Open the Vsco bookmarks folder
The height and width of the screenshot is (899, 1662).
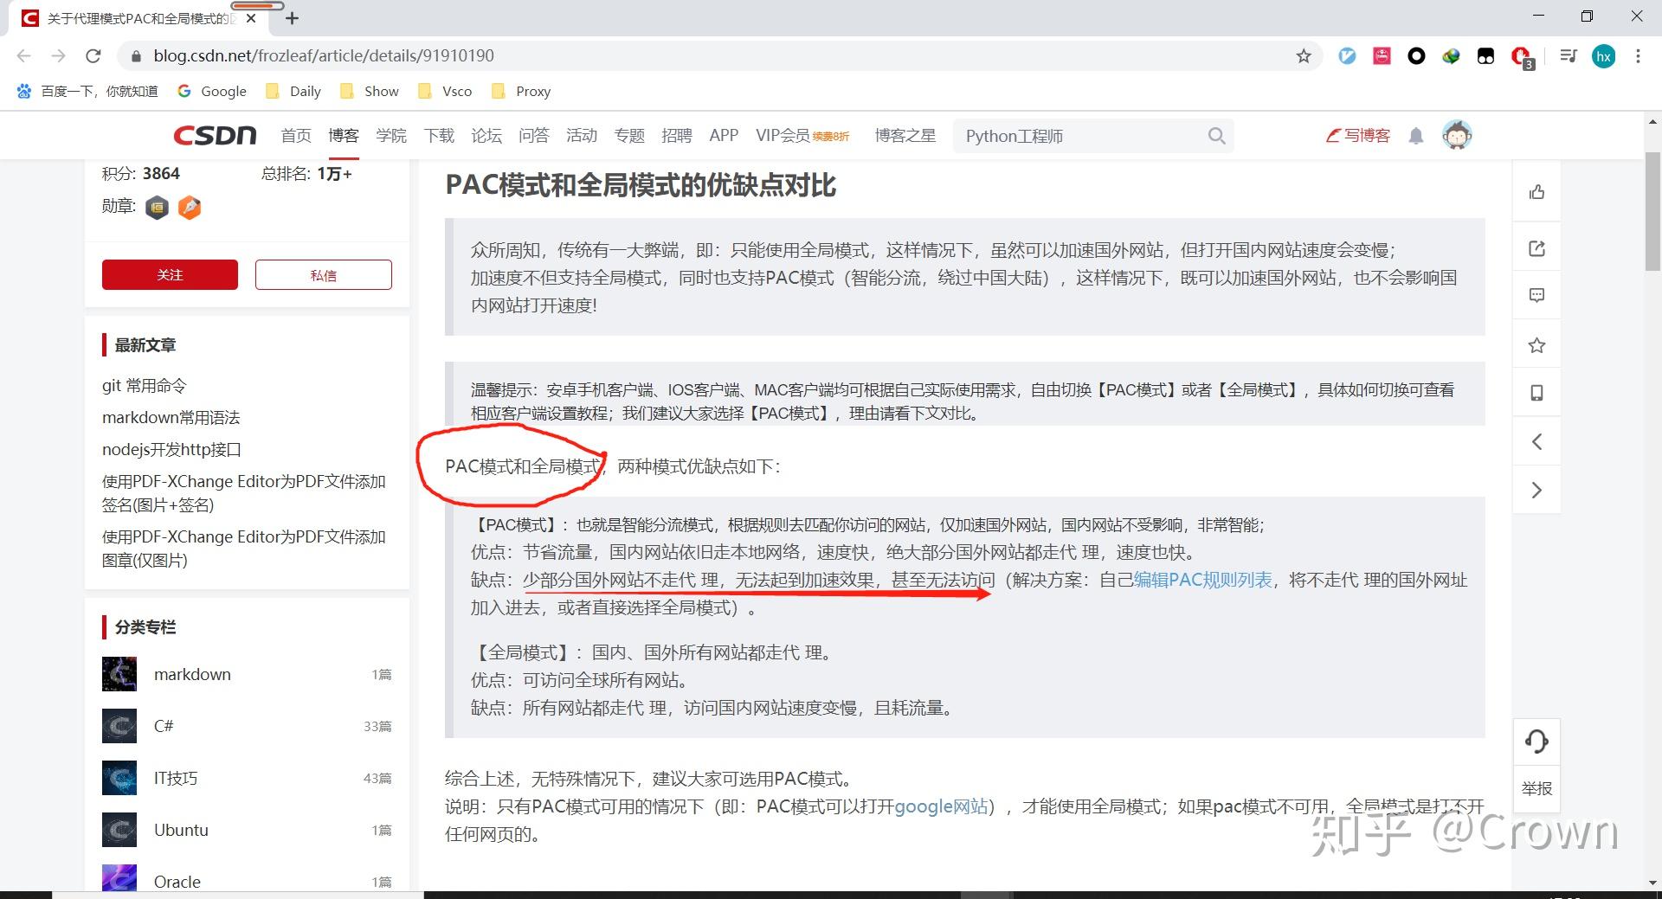445,92
